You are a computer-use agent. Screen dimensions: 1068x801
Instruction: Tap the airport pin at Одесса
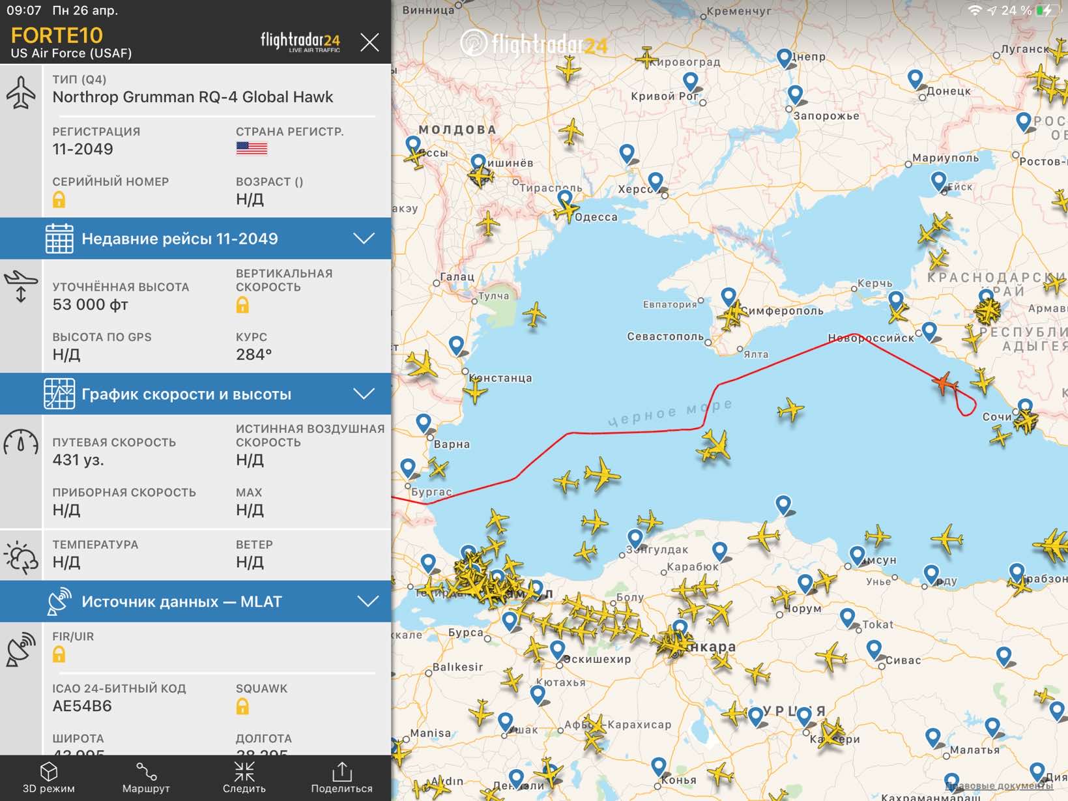pyautogui.click(x=565, y=199)
